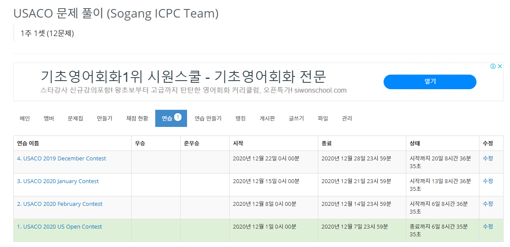Open the 파일 tab
Screen dimensions: 510x247
click(x=323, y=118)
